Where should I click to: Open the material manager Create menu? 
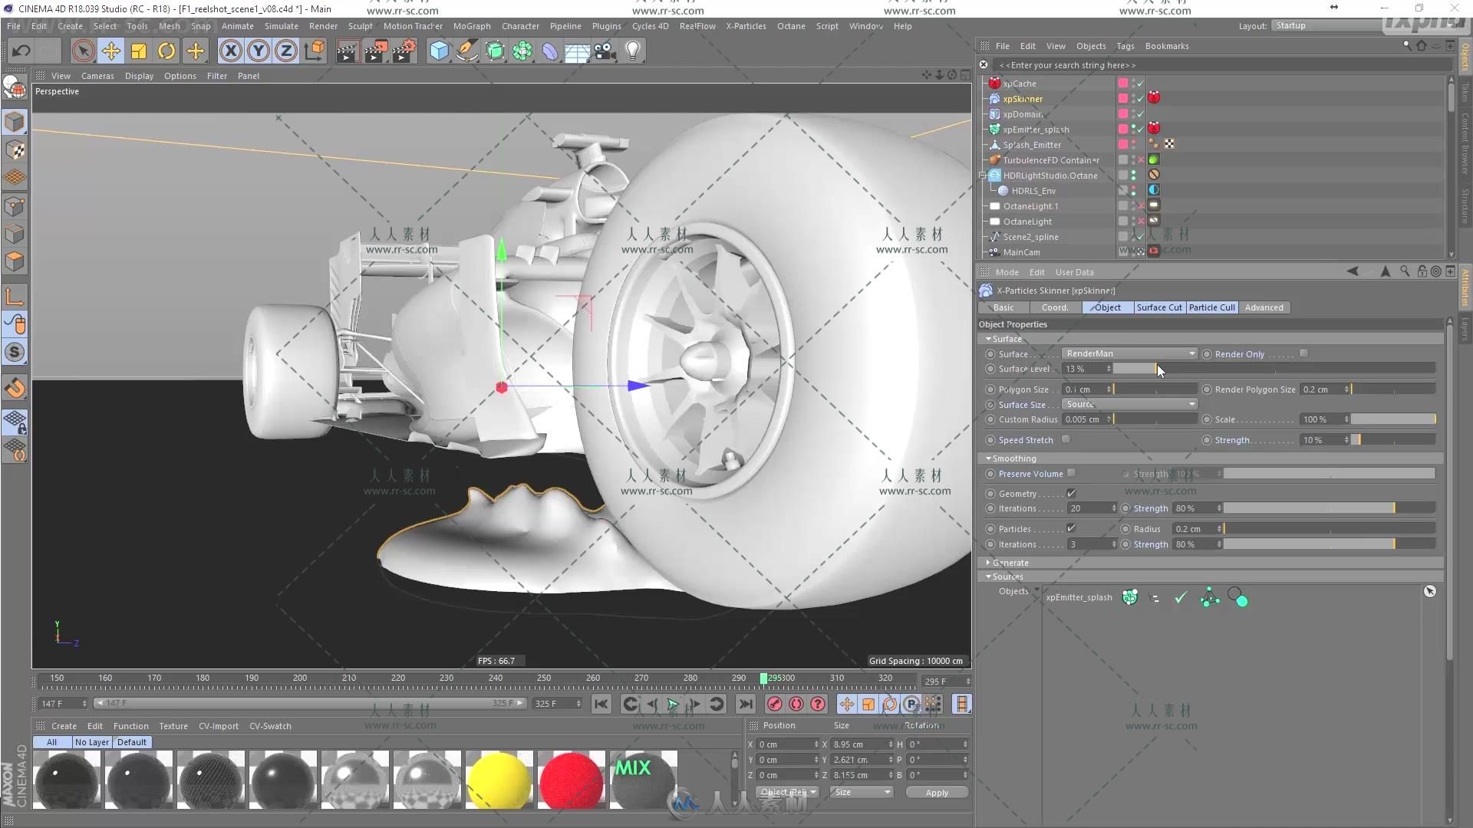pyautogui.click(x=64, y=726)
